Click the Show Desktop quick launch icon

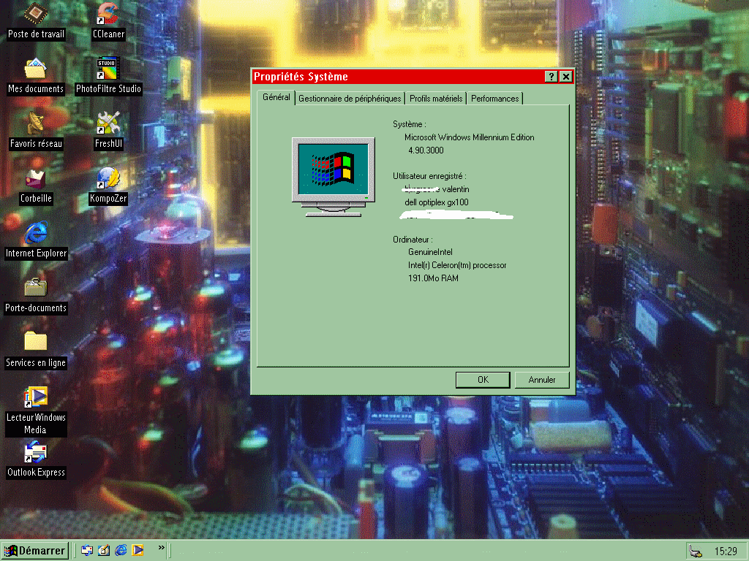104,551
